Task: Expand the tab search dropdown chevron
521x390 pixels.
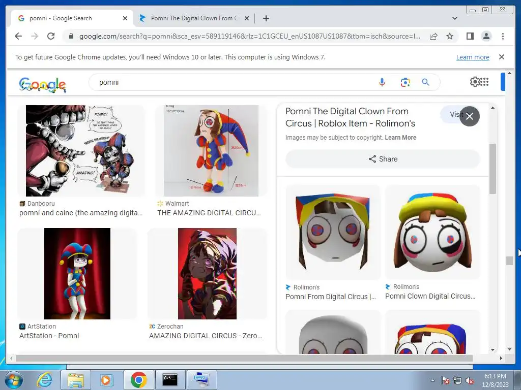Action: pos(455,18)
